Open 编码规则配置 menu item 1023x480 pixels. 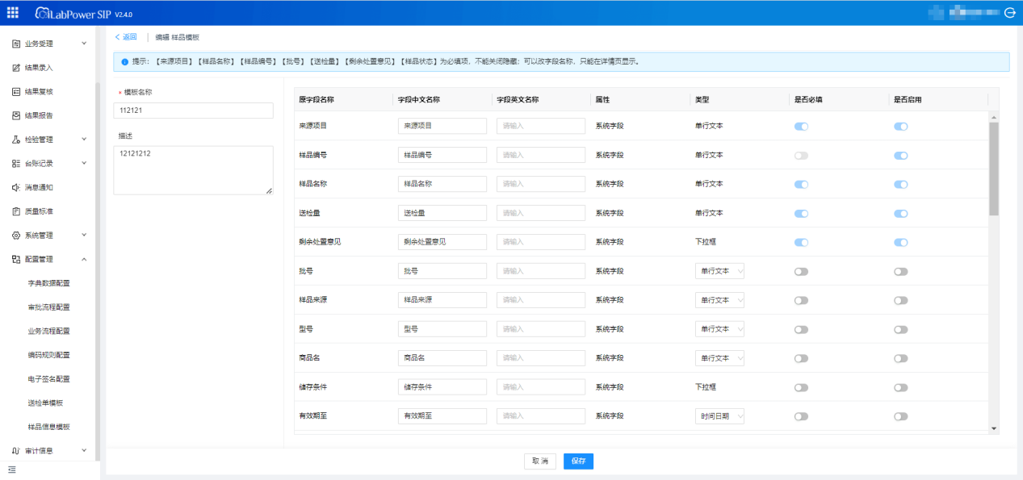49,355
